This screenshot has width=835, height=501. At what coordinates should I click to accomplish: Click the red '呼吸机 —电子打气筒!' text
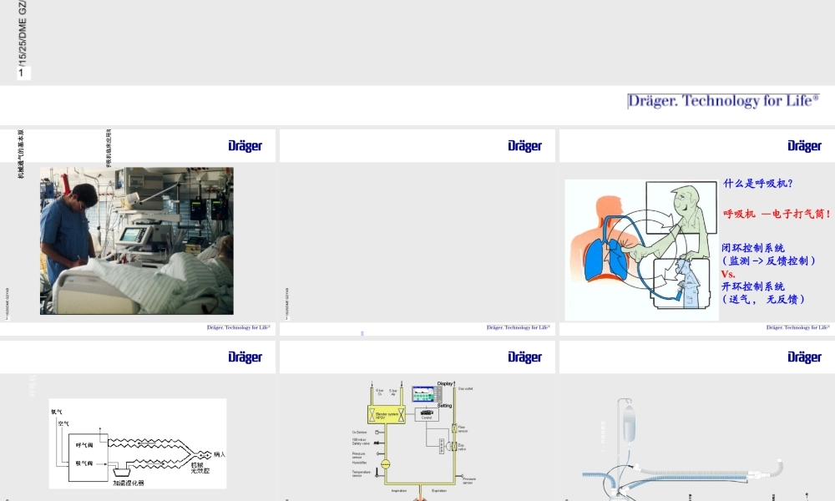coord(777,214)
